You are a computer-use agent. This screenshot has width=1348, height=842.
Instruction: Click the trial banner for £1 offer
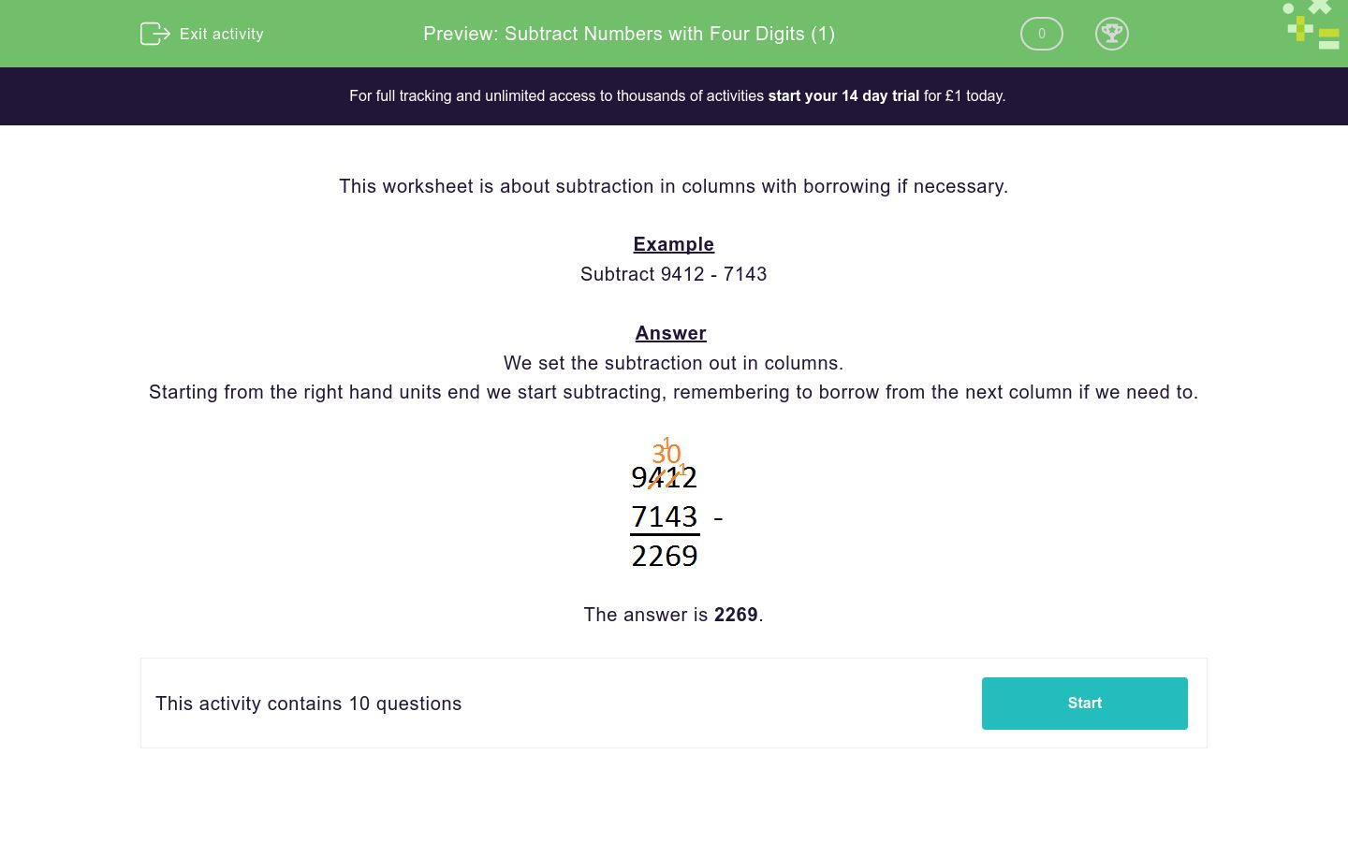[674, 95]
